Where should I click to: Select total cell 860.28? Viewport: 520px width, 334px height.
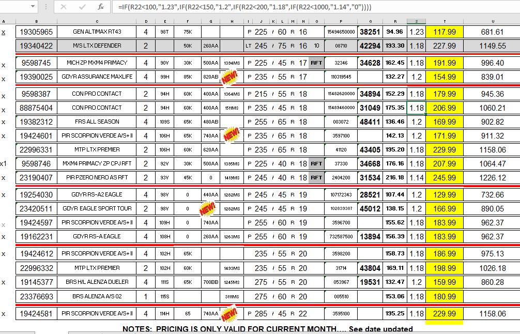(x=493, y=282)
